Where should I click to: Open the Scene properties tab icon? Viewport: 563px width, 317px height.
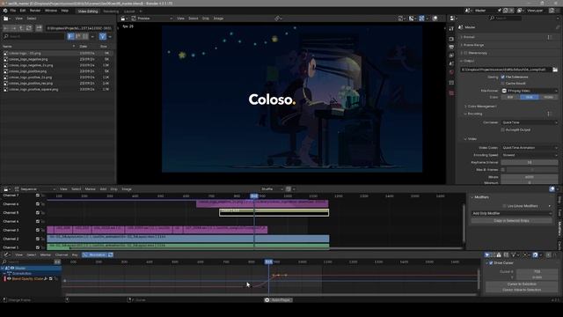(x=451, y=63)
